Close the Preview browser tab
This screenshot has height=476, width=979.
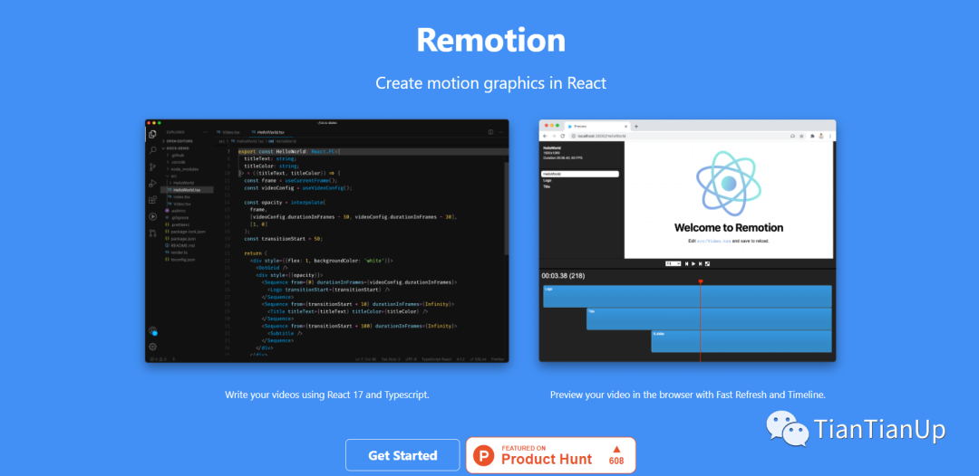(625, 127)
